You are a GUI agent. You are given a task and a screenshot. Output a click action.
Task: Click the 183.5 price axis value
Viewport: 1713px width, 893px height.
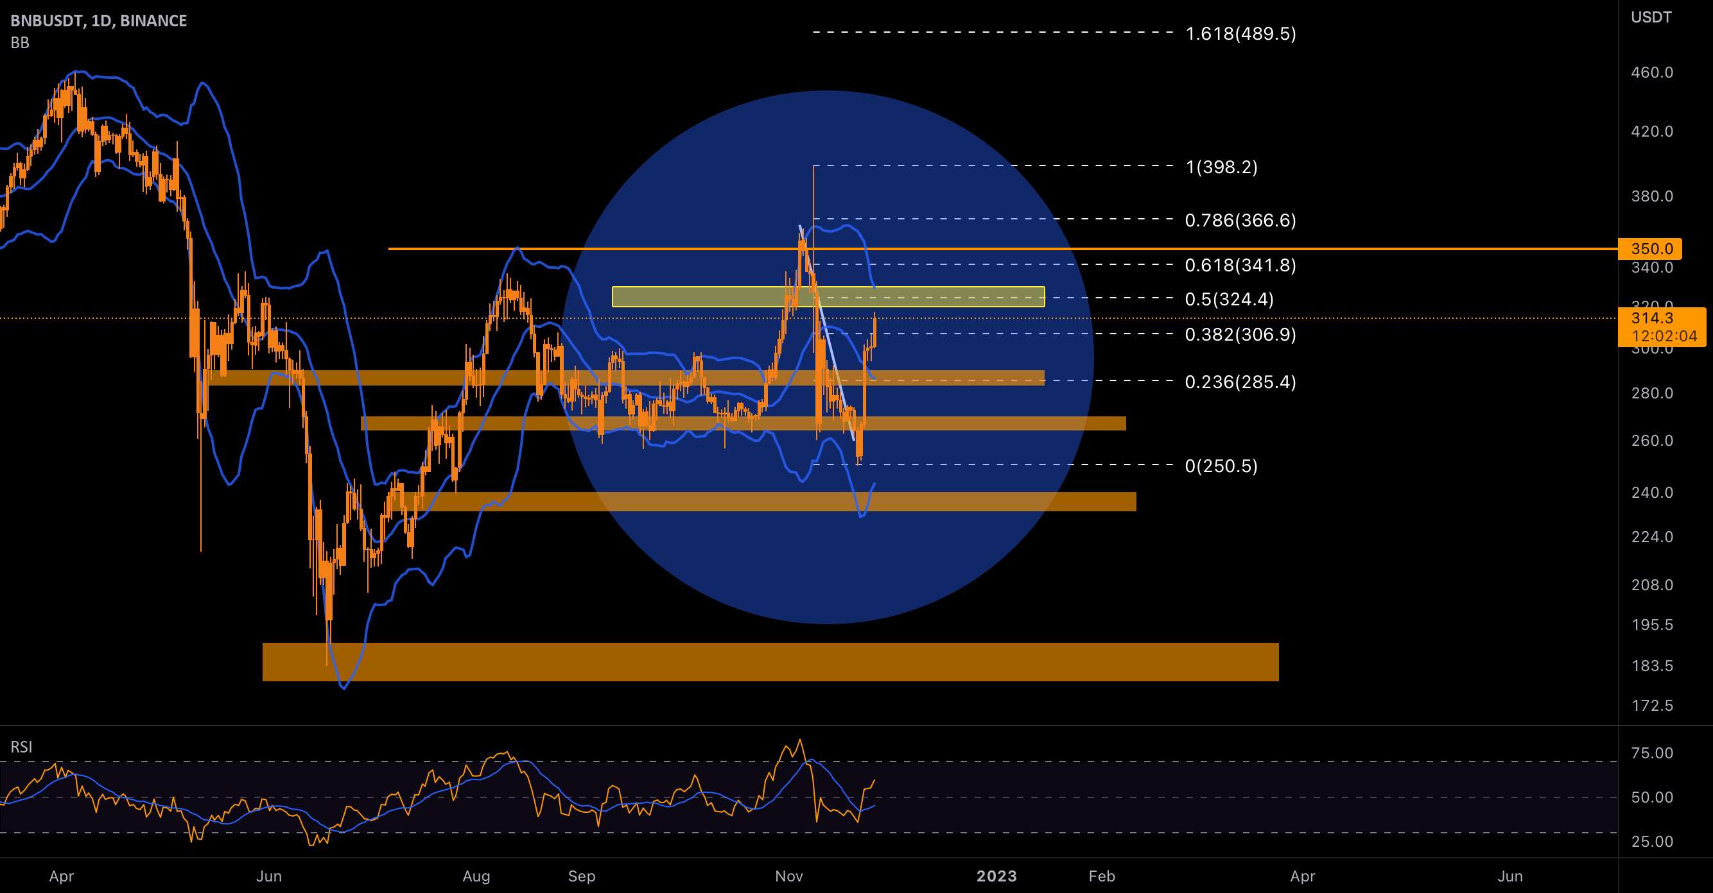[x=1652, y=666]
